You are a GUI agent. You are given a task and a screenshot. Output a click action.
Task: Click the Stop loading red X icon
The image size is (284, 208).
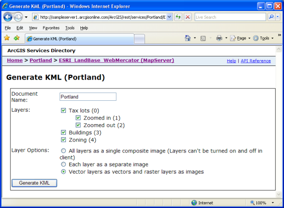click(188, 17)
